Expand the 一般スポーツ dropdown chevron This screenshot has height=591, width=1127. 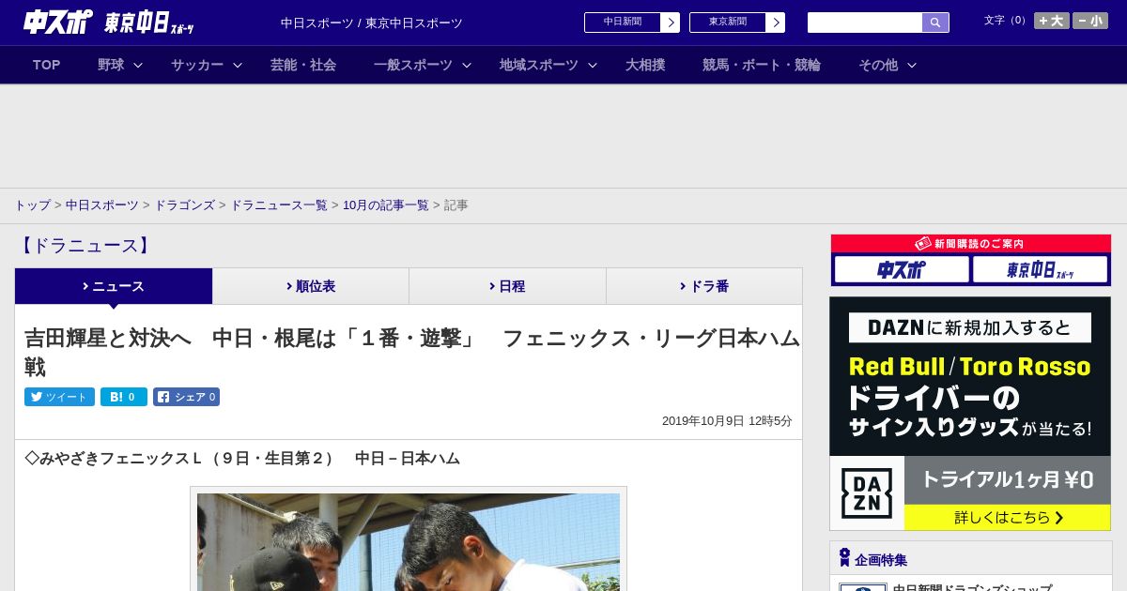pos(467,65)
